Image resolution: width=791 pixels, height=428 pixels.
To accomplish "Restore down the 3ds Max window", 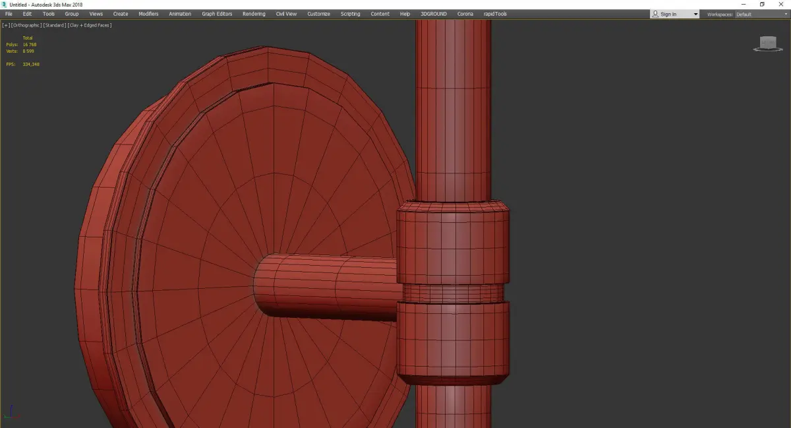I will (x=762, y=4).
